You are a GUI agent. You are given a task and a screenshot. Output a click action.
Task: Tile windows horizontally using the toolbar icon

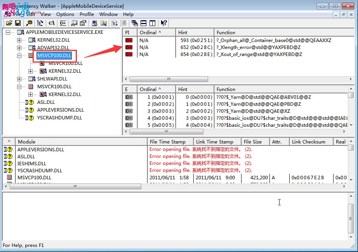144,23
